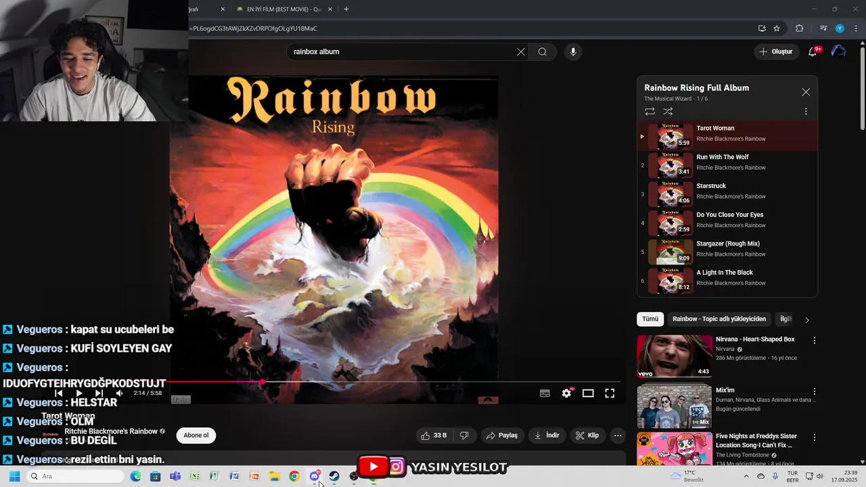Screen dimensions: 866x487
Task: Open Microsoft Edge from taskbar
Action: (136, 477)
